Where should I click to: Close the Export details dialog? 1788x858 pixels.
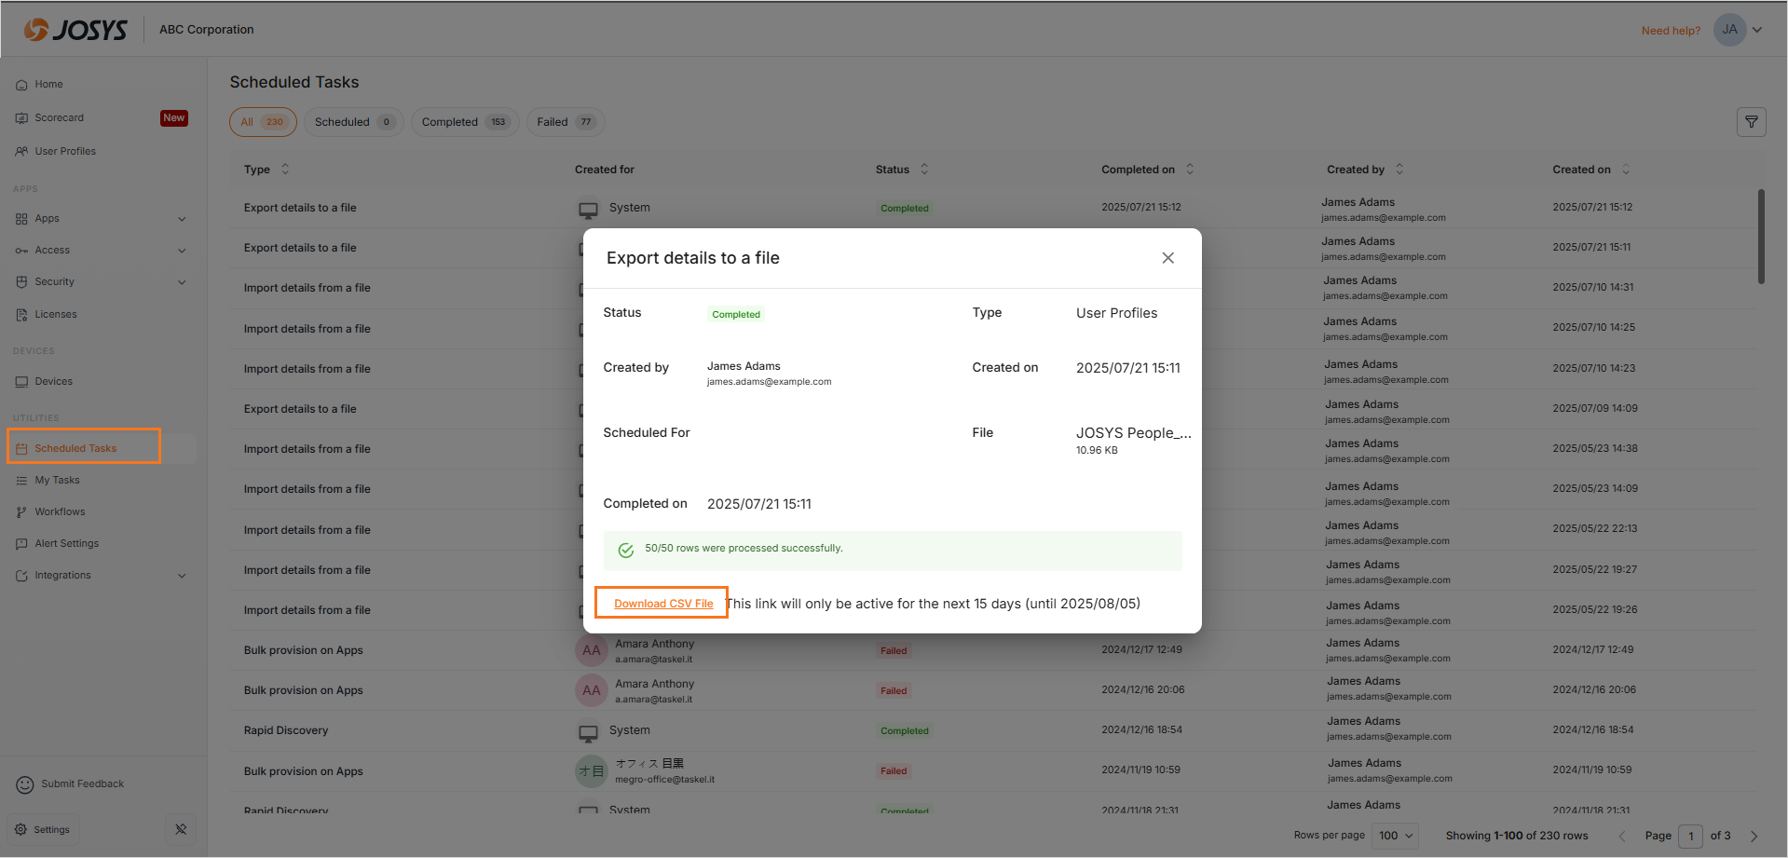coord(1167,258)
